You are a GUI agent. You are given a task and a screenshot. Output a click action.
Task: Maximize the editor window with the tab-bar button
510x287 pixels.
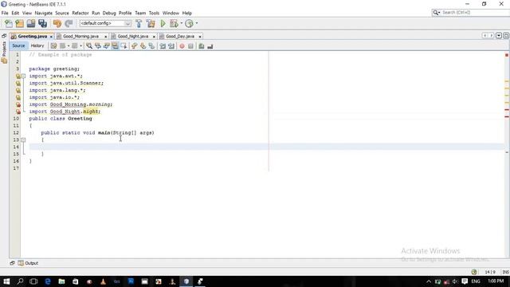tap(506, 35)
